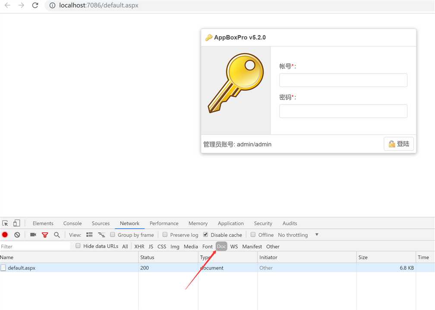435x310 pixels.
Task: Activate the inspect element picker icon
Action: [x=5, y=223]
